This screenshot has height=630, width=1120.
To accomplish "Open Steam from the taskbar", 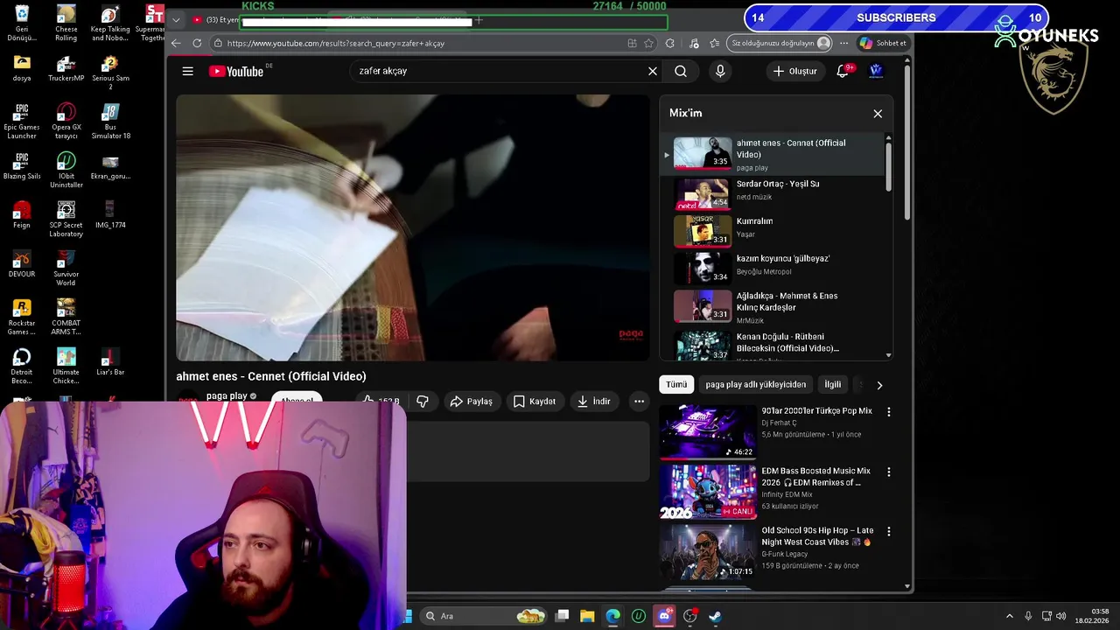I will (x=715, y=616).
